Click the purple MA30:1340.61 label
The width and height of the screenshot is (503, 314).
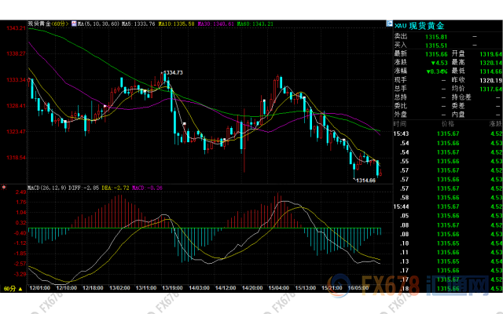(215, 24)
